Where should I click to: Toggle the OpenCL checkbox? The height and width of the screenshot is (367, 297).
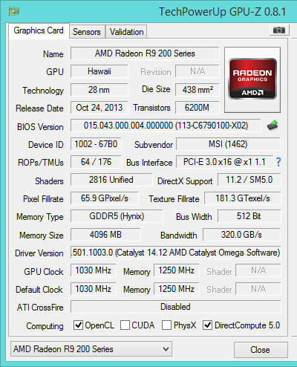point(78,325)
